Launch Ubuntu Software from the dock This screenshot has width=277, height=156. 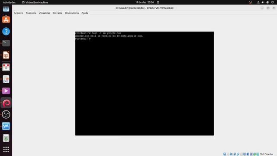(6, 19)
